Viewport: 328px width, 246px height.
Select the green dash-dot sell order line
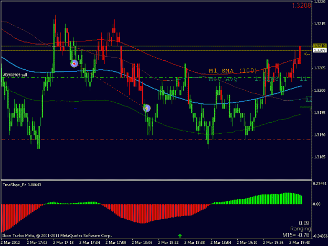pos(156,78)
